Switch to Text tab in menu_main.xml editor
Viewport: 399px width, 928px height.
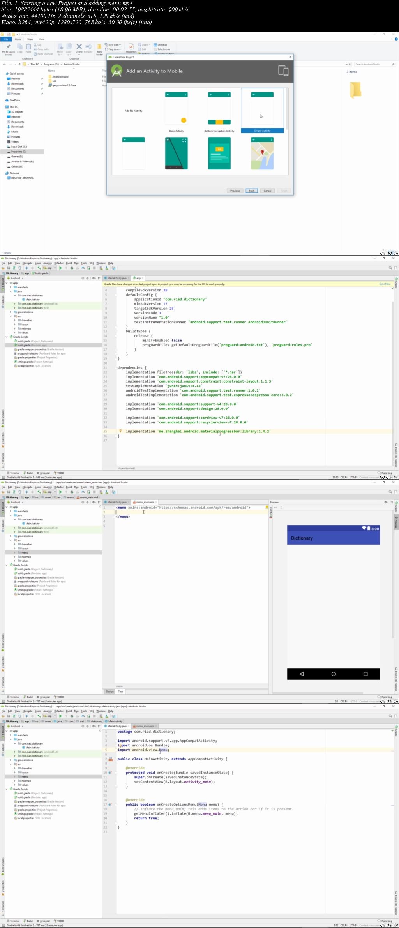pos(120,692)
